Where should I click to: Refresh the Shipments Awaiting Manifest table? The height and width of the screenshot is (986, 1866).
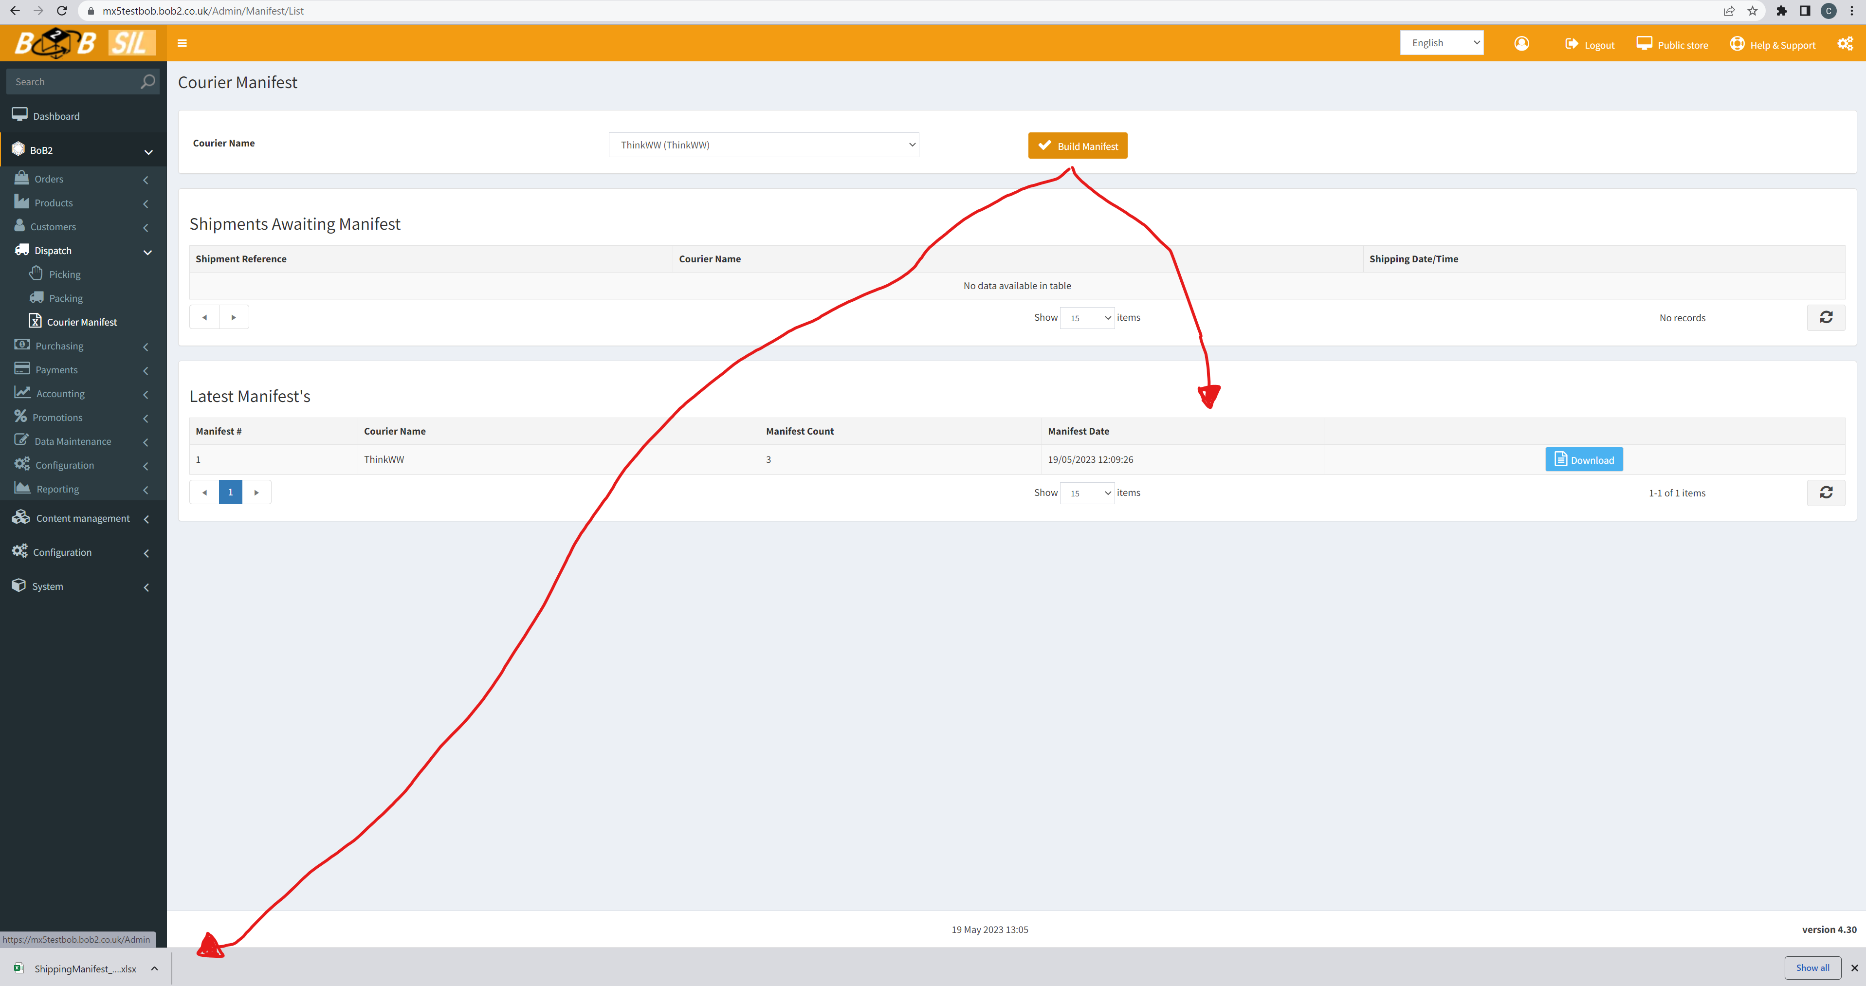1826,317
